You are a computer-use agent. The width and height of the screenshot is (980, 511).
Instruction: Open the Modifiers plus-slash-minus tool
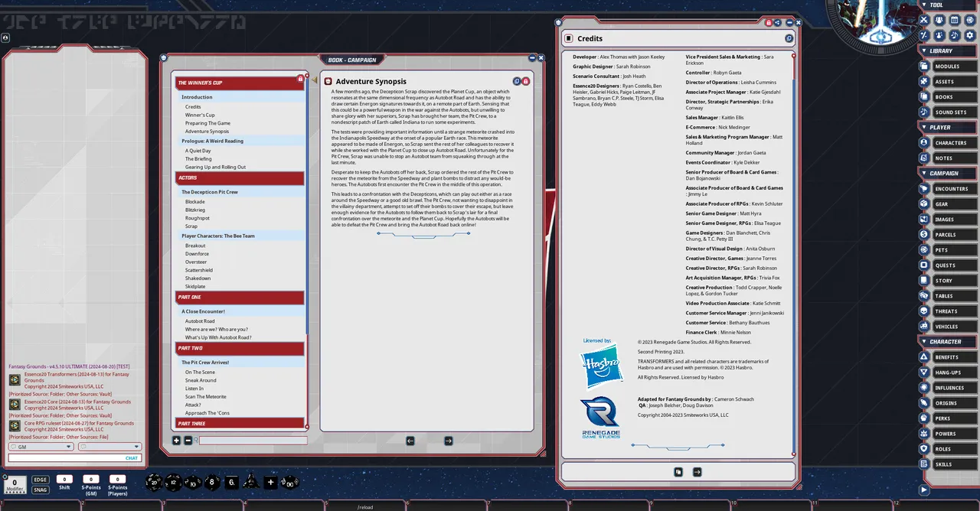coord(924,35)
